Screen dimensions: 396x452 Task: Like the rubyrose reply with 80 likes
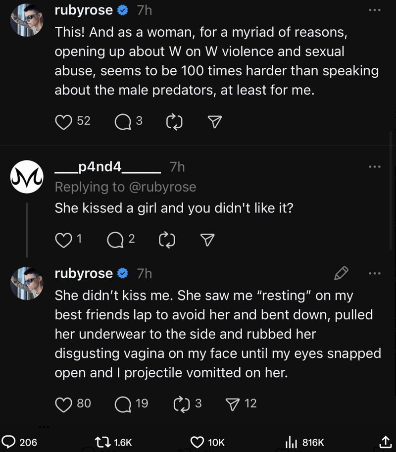63,404
